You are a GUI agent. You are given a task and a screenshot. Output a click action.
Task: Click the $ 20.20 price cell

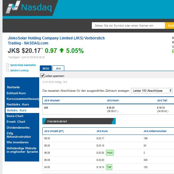pyautogui.click(x=100, y=160)
